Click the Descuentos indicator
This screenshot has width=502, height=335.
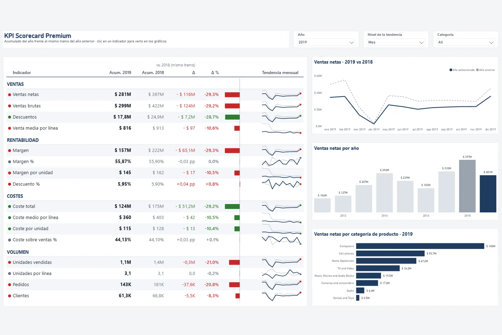click(x=155, y=117)
